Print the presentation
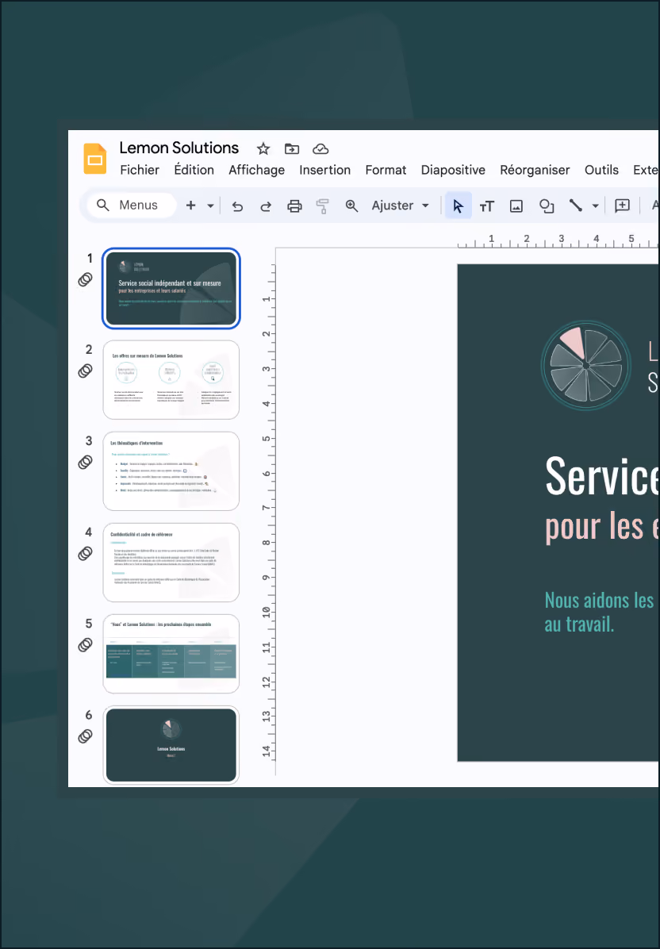This screenshot has width=660, height=949. pyautogui.click(x=294, y=206)
